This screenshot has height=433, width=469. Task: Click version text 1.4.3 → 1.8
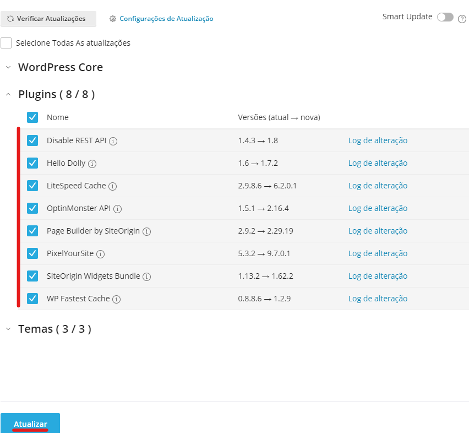point(258,140)
